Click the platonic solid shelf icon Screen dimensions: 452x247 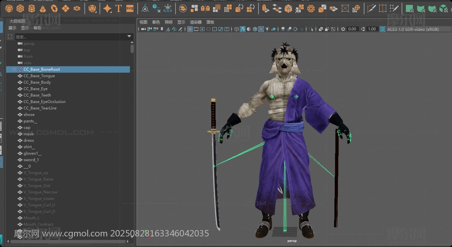(x=93, y=8)
